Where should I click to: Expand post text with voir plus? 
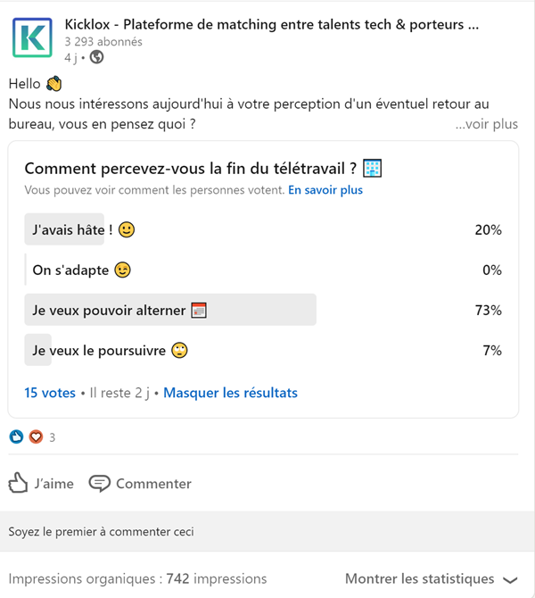coord(487,124)
